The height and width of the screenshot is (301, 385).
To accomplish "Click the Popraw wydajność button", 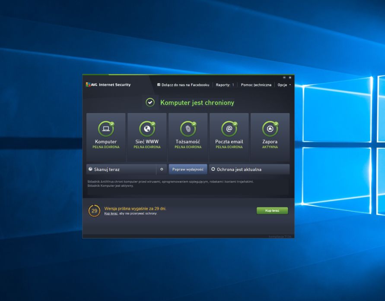I will (x=188, y=169).
